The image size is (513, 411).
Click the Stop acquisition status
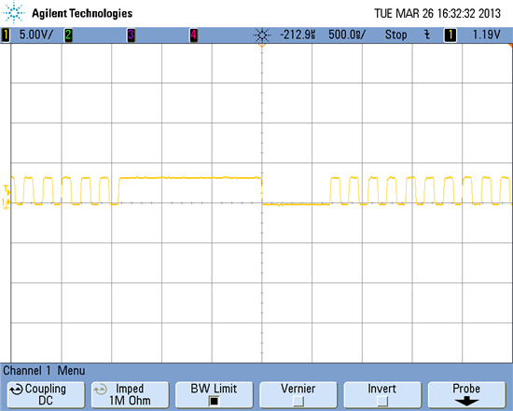click(395, 34)
